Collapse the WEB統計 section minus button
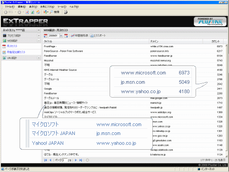 pos(39,41)
